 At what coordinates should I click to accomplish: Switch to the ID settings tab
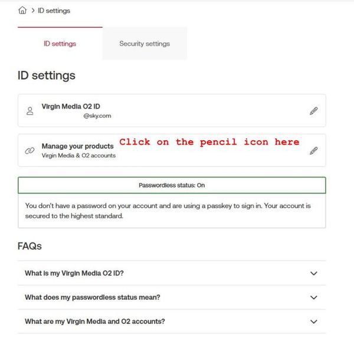pyautogui.click(x=60, y=44)
